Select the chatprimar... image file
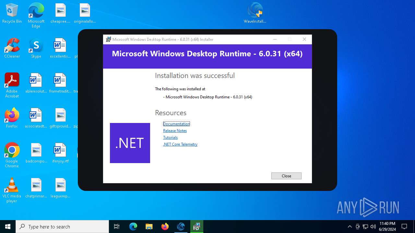Screen dimensions: 415x233 coord(36,188)
